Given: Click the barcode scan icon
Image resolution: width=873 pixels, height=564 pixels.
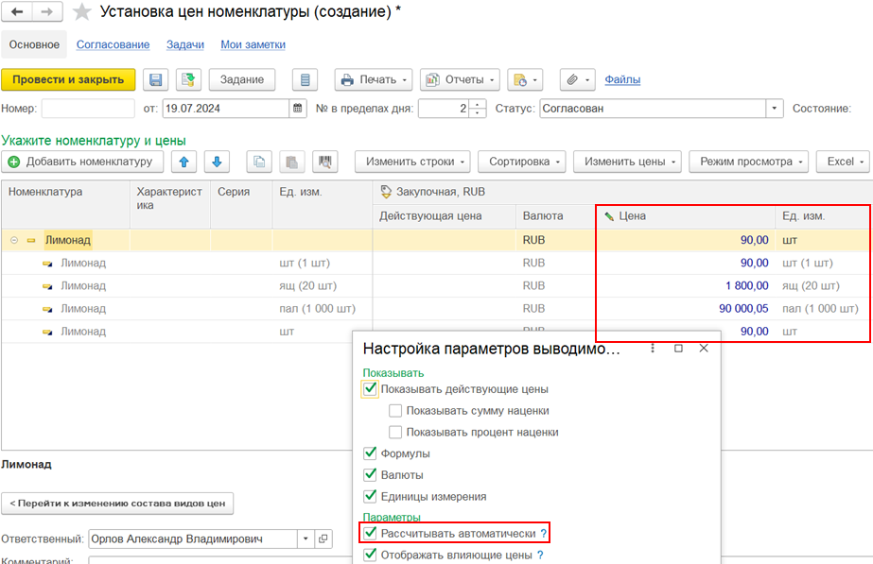Looking at the screenshot, I should coord(326,162).
